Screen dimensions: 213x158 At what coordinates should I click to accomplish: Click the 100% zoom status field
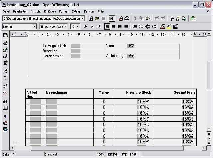(101, 154)
